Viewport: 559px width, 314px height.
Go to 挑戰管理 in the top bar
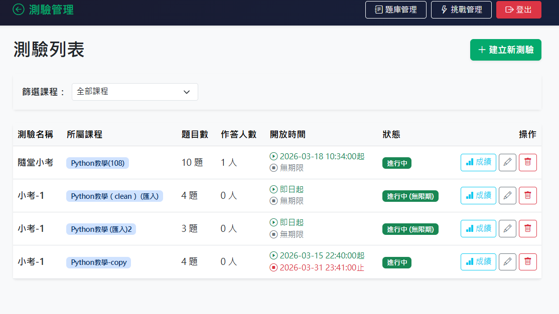(x=461, y=10)
